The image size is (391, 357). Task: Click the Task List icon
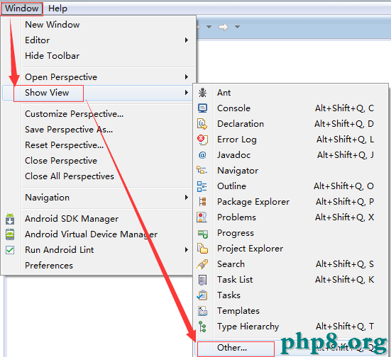202,280
